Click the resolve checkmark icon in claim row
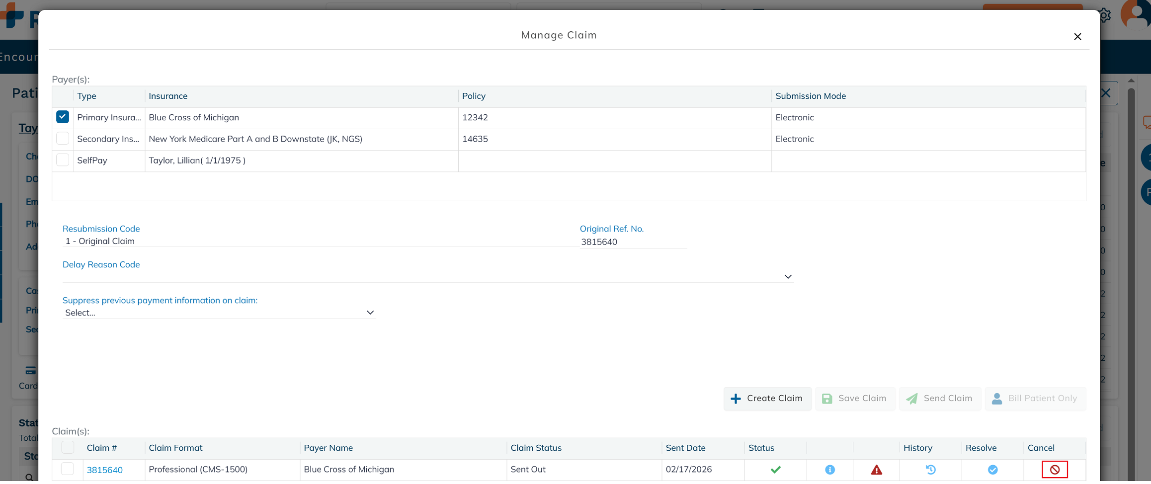 992,470
